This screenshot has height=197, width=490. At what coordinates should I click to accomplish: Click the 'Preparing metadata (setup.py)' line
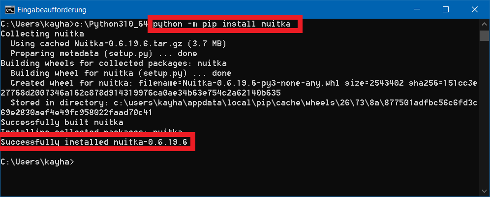103,53
